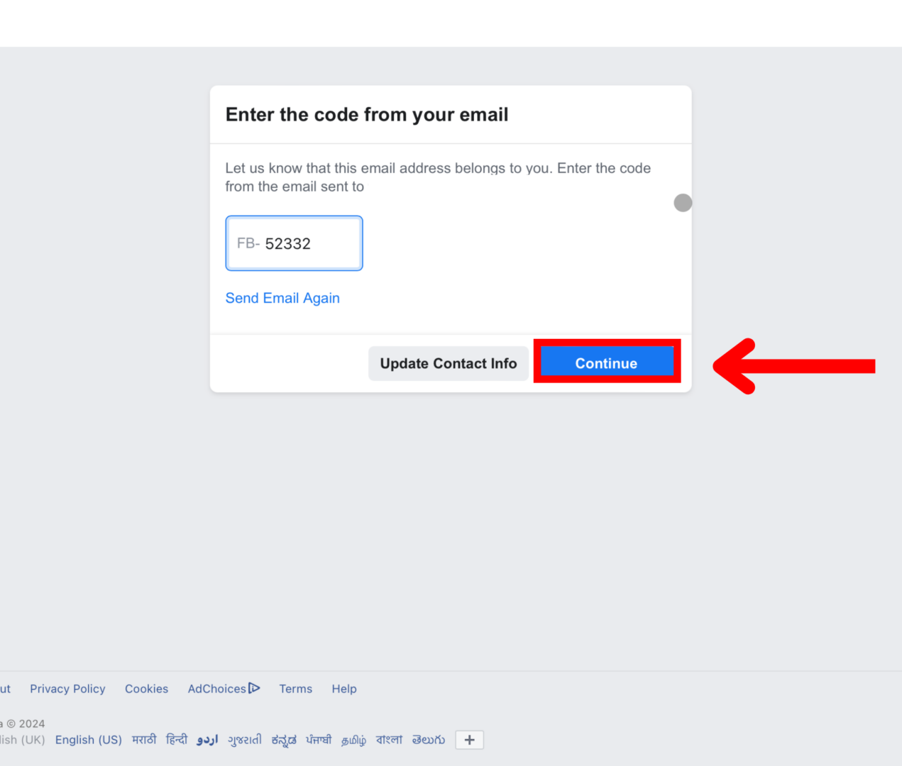Switch language to English (US)
Image resolution: width=902 pixels, height=766 pixels.
(x=88, y=739)
